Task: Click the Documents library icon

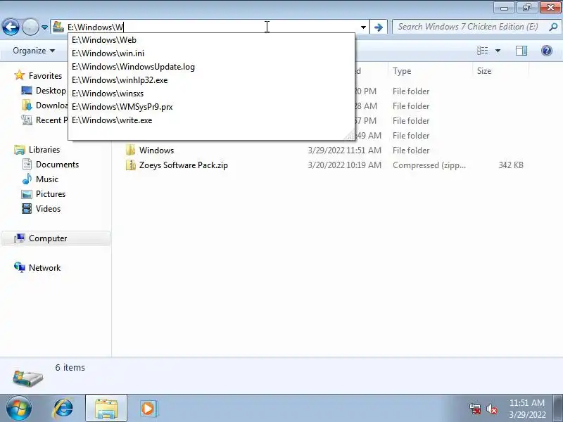Action: pyautogui.click(x=27, y=165)
